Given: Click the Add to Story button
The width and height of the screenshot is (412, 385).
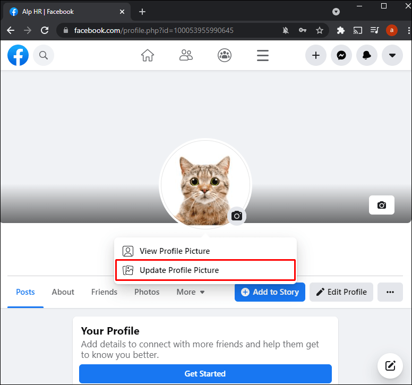Looking at the screenshot, I should 270,292.
